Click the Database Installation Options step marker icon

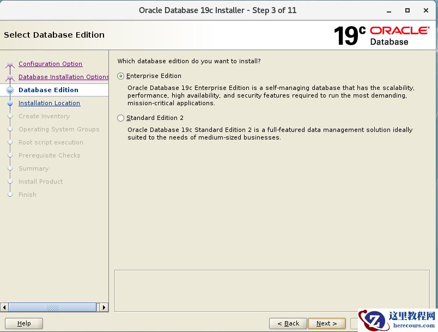(10, 78)
